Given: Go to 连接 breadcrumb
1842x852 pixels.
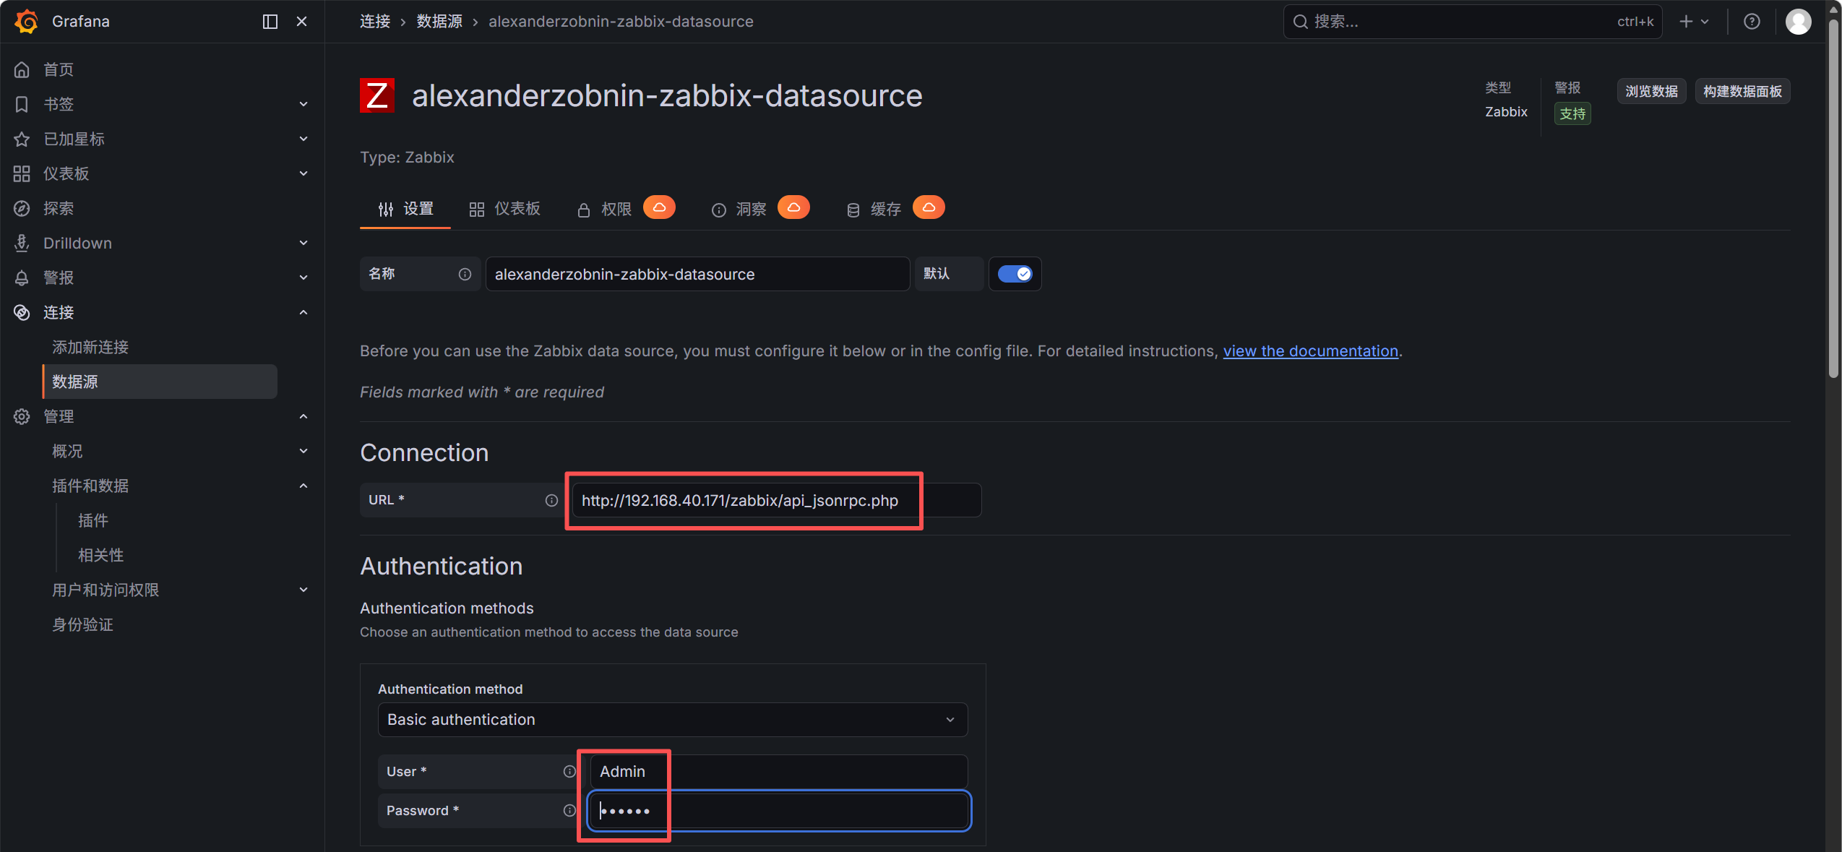Looking at the screenshot, I should coord(375,22).
